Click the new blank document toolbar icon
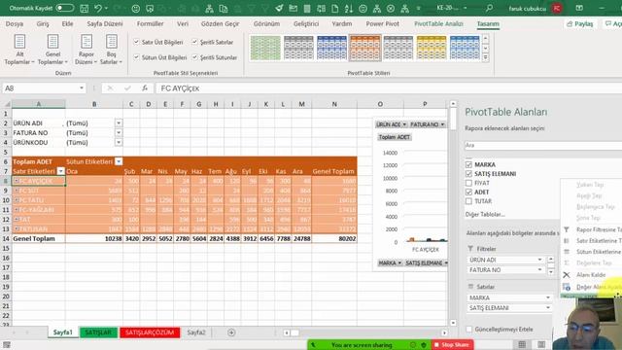 (x=334, y=9)
